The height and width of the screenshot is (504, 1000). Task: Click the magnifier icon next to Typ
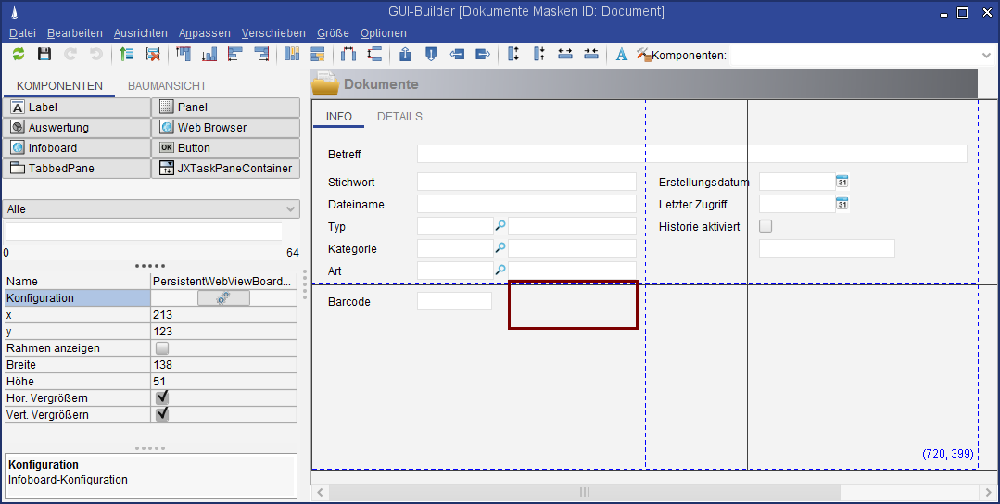500,225
